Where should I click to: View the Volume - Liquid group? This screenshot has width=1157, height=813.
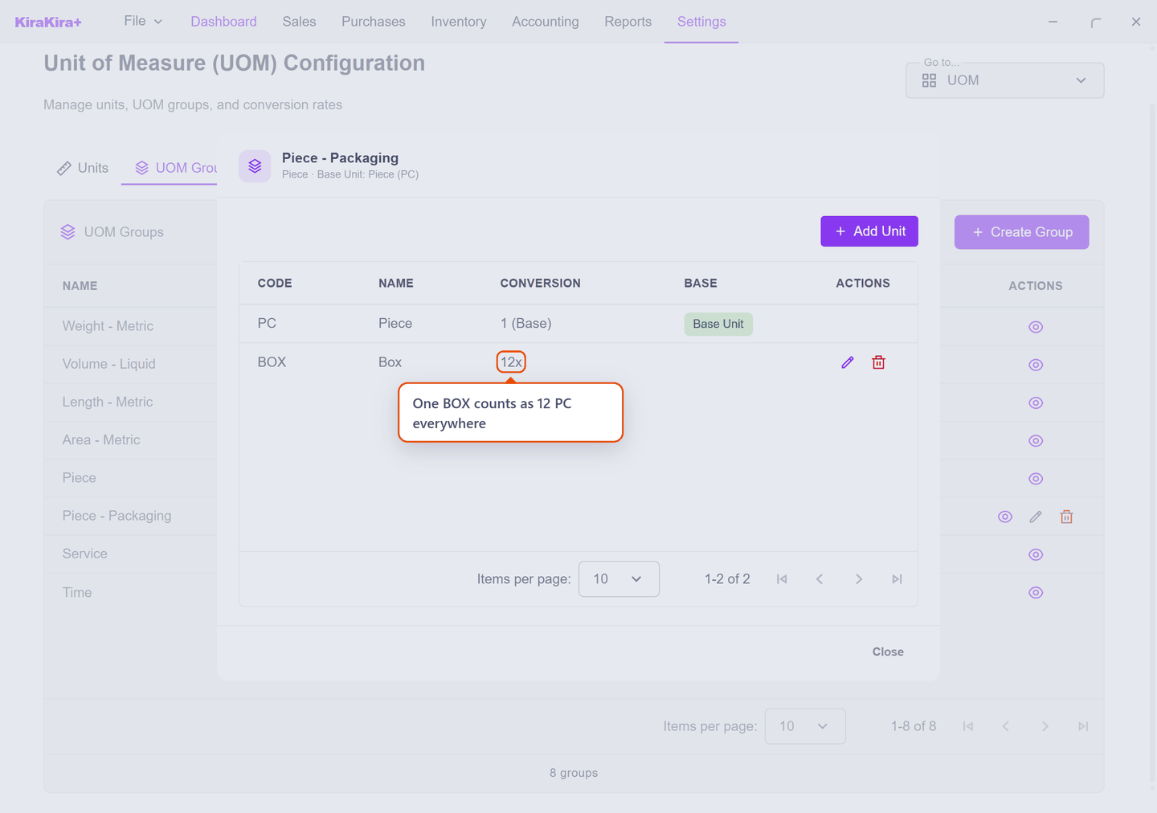[x=1036, y=365]
